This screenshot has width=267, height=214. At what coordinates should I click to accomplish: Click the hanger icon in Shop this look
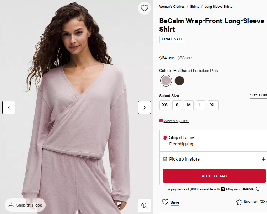[11, 205]
